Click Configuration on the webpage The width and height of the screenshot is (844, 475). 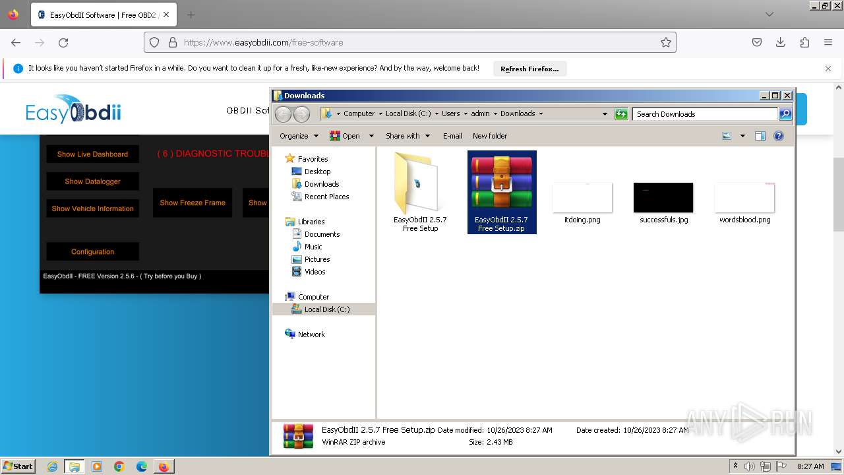[x=92, y=252]
